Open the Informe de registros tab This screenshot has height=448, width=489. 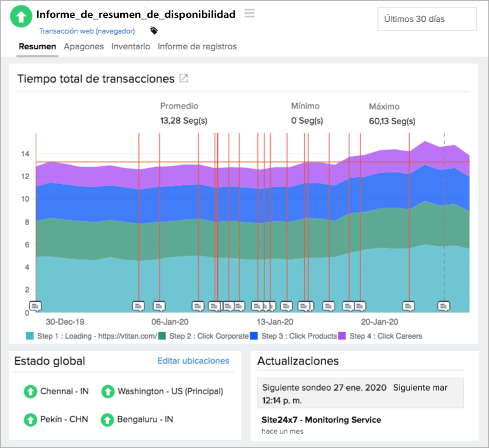[197, 46]
